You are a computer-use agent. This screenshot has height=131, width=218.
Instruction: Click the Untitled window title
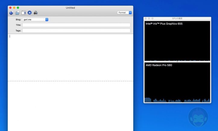coord(70,8)
